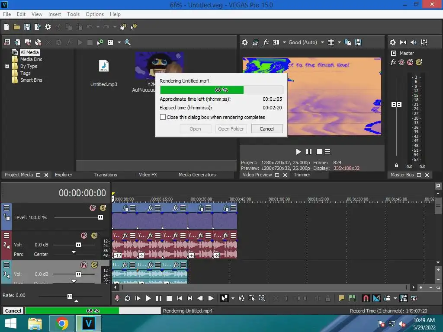This screenshot has width=443, height=332.
Task: Solo audio track 3
Action: coord(94,265)
